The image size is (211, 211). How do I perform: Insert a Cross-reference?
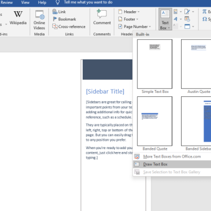coord(69,26)
